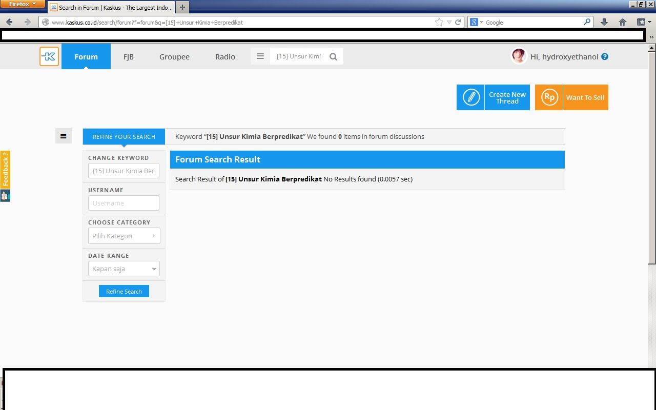
Task: Open the Radio tab
Action: 225,56
